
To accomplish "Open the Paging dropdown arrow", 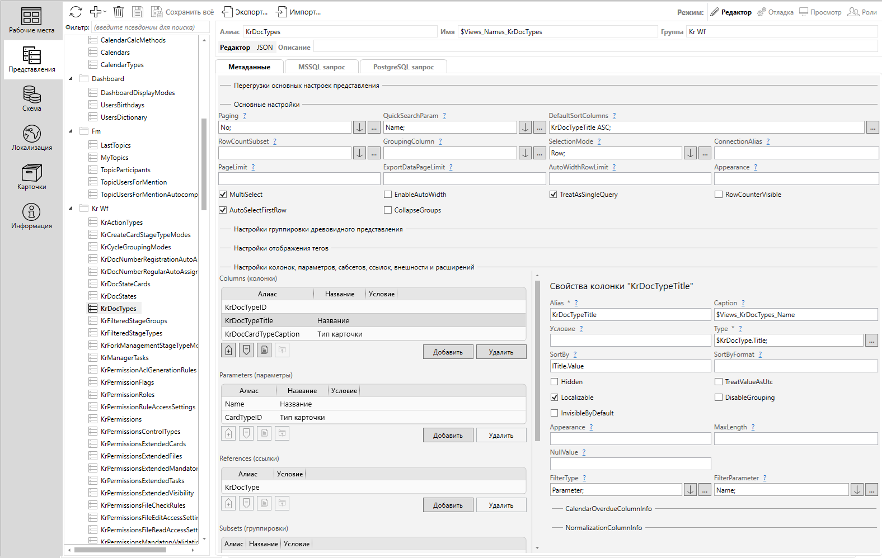I will pos(360,127).
